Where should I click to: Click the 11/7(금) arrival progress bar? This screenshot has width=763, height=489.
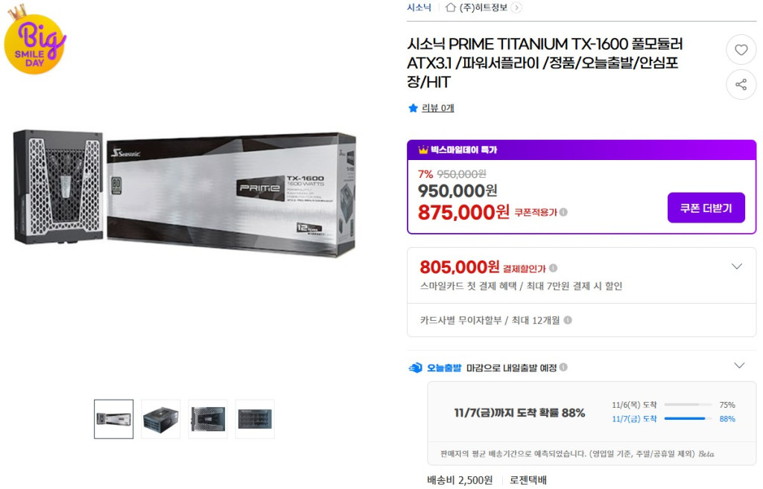tap(688, 418)
